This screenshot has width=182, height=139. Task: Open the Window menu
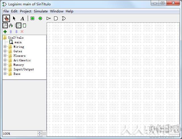point(57,11)
